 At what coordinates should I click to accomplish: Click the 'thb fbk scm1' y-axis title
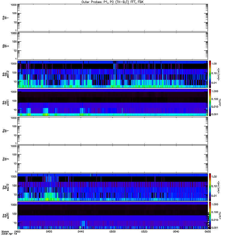click(x=6, y=102)
